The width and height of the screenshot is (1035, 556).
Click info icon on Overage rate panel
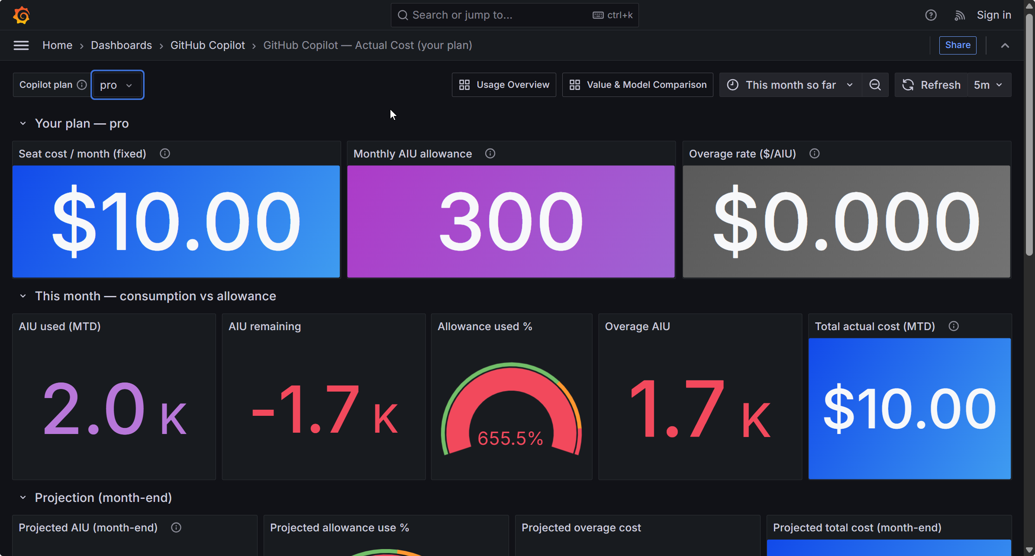[814, 154]
